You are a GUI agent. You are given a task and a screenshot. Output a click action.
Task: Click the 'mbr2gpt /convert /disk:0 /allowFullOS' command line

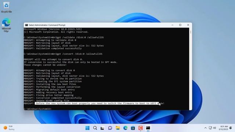tap(63, 54)
